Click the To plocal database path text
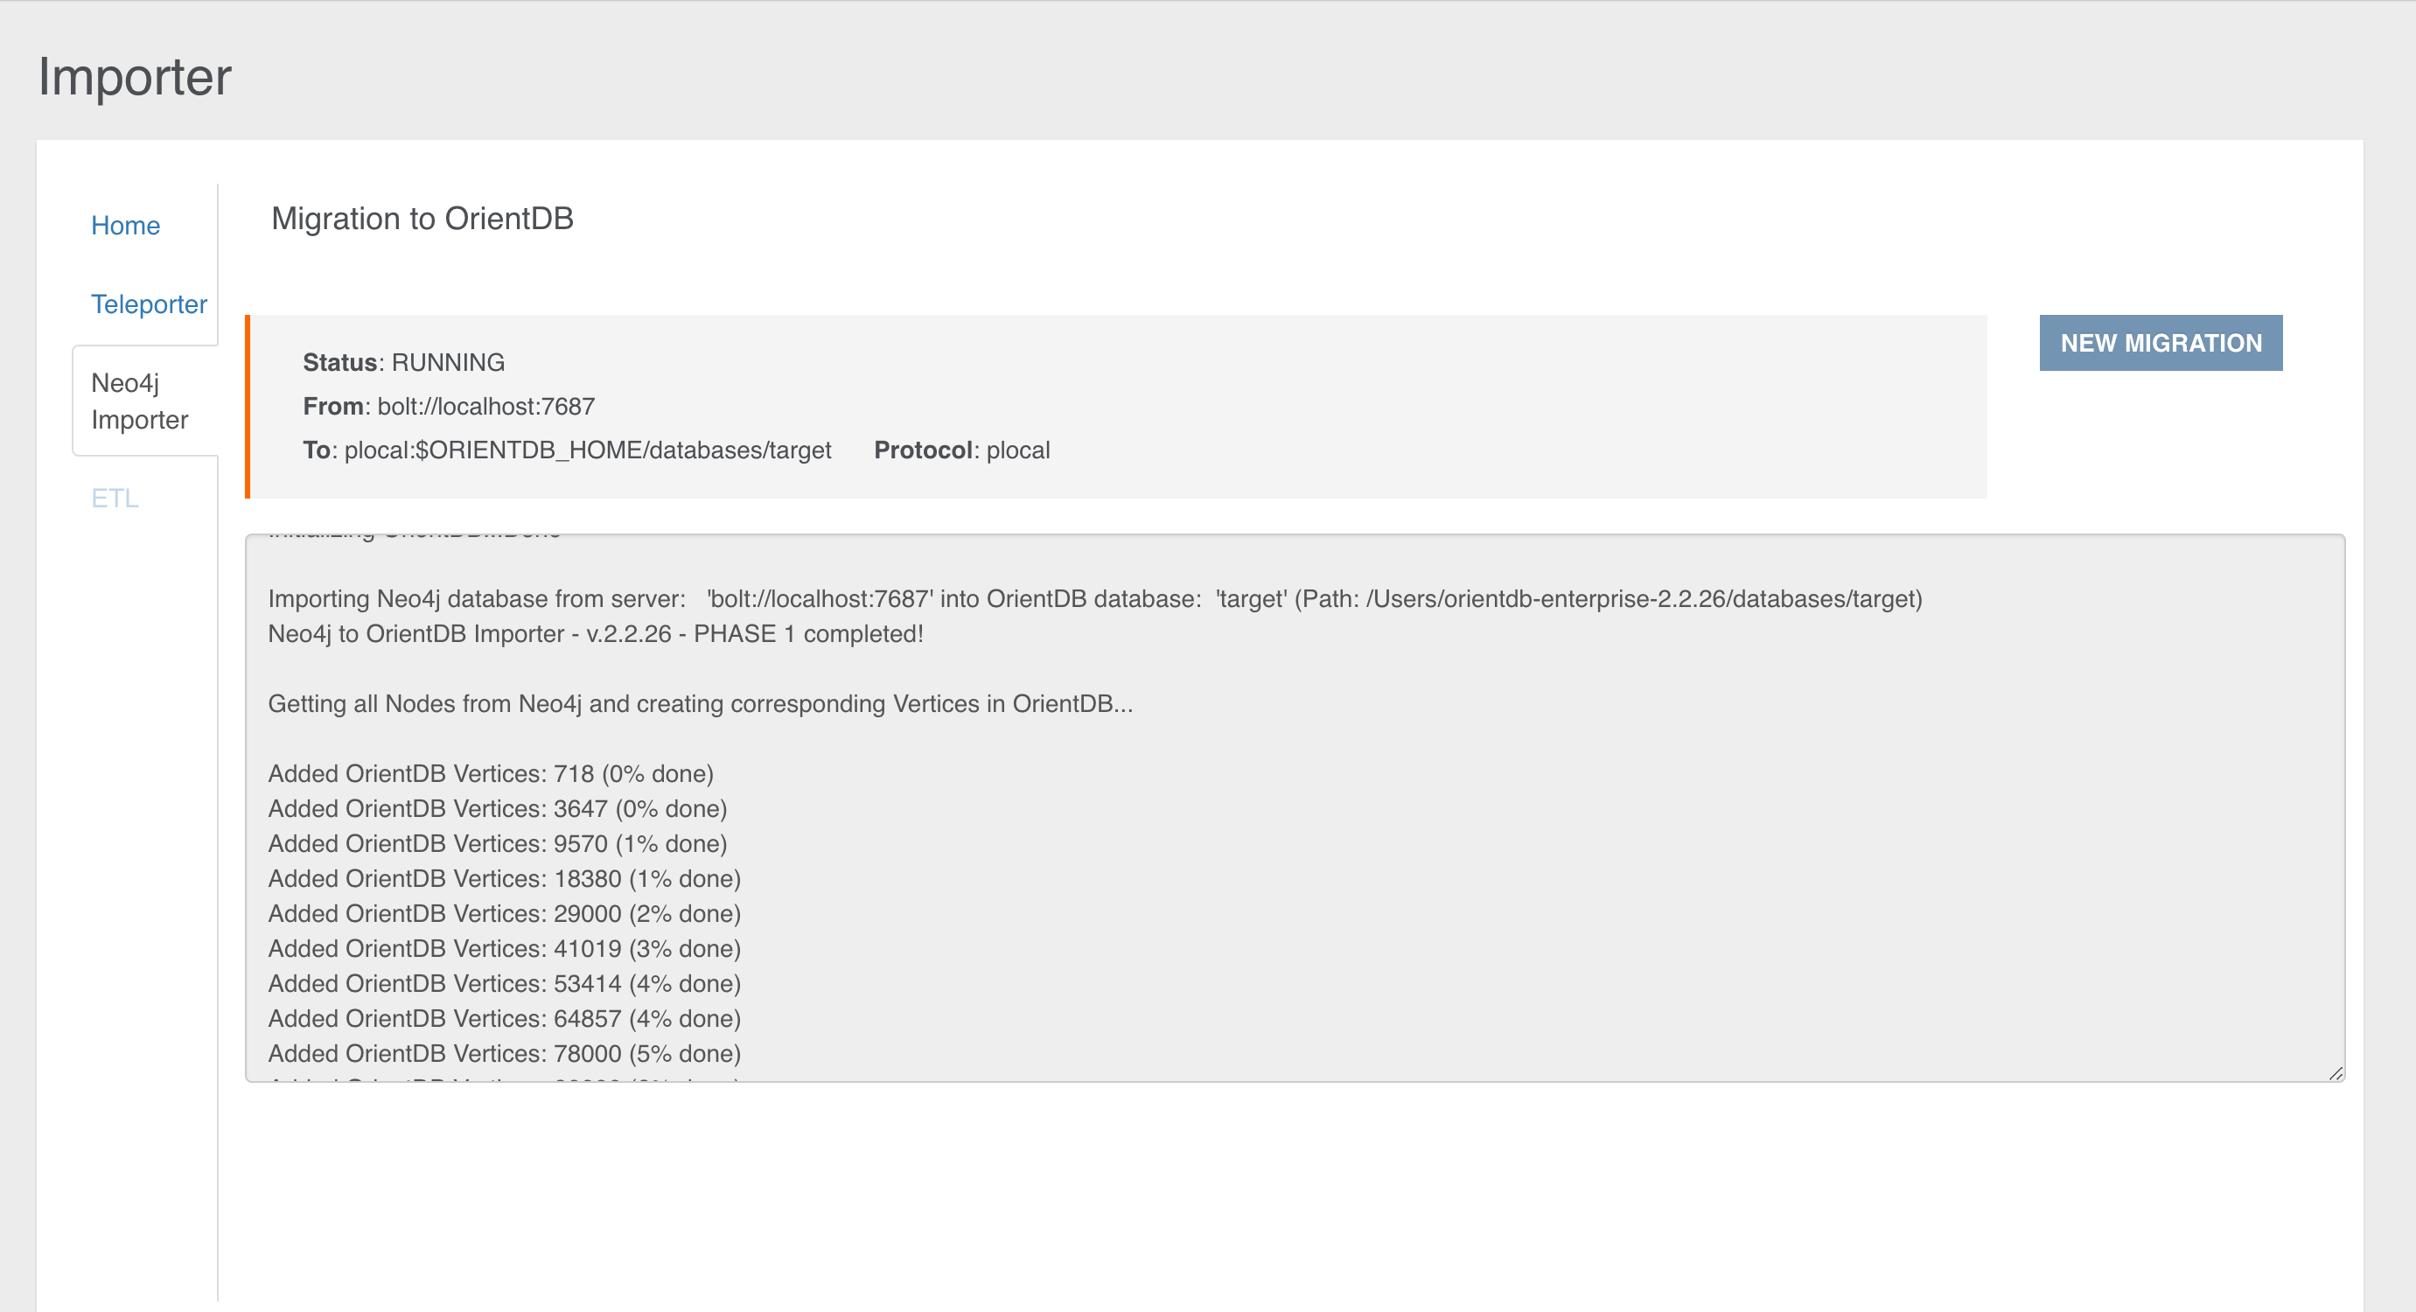The height and width of the screenshot is (1312, 2416). click(x=567, y=451)
